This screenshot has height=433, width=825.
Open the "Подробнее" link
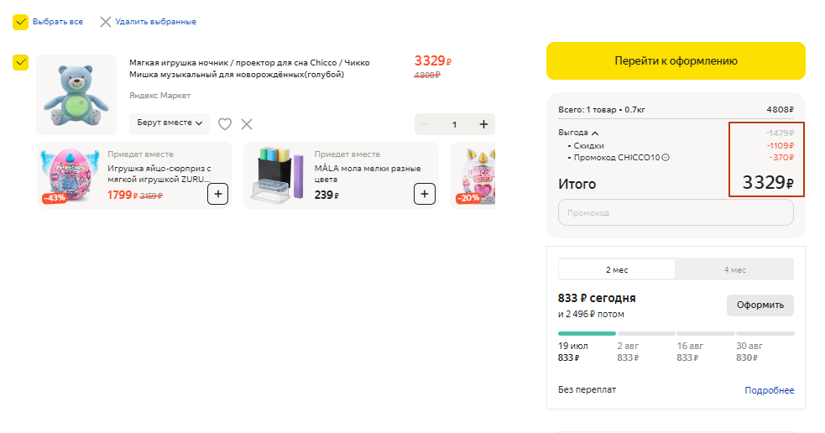[x=769, y=390]
